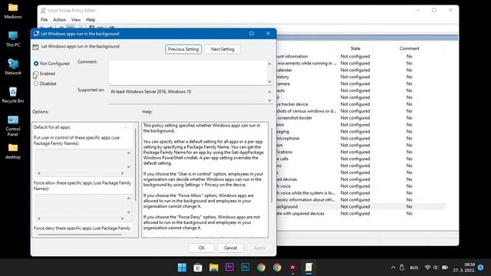
Task: Open the second Chrome taskbar icon
Action: 277,268
